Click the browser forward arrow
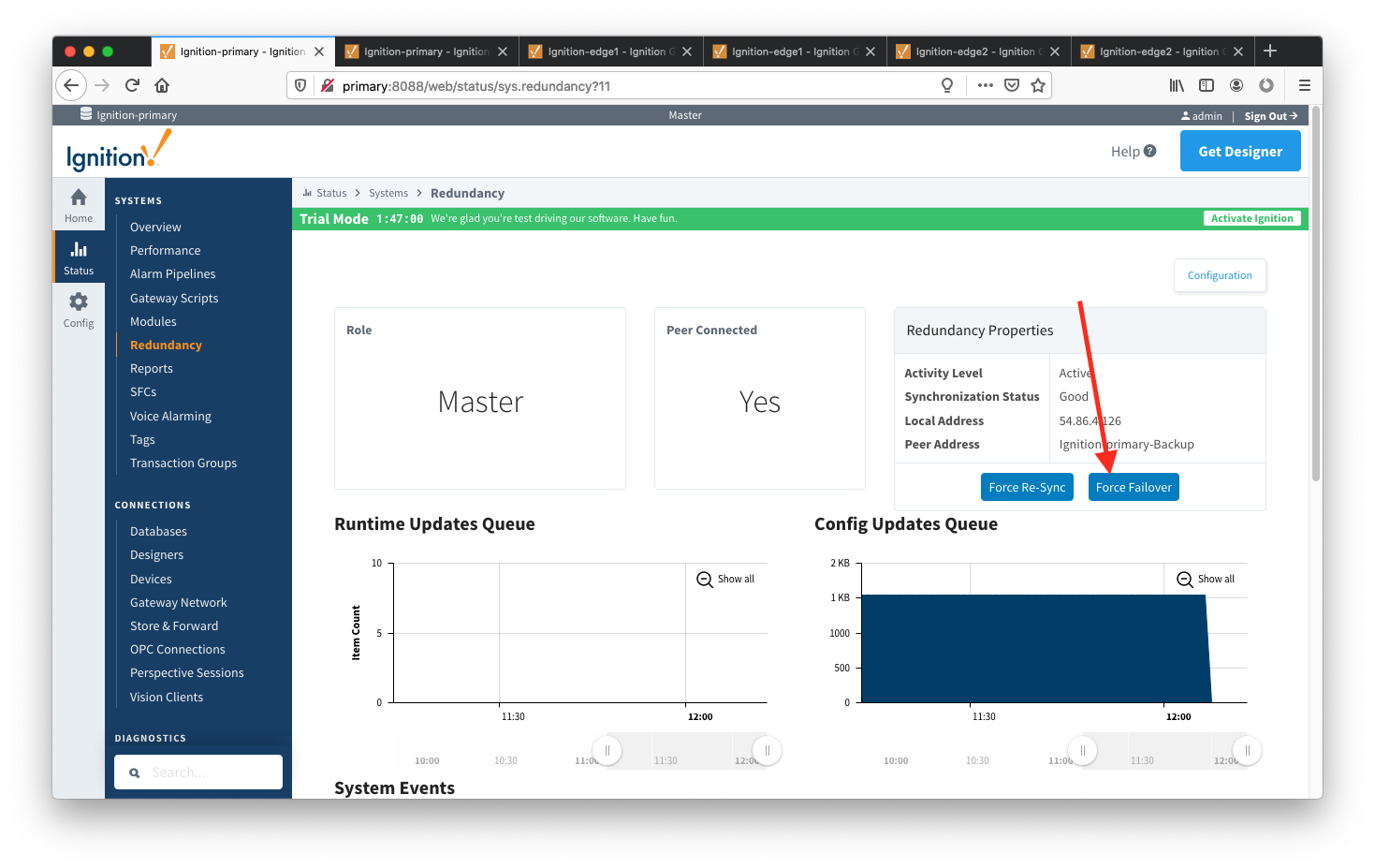The width and height of the screenshot is (1375, 868). click(x=102, y=85)
